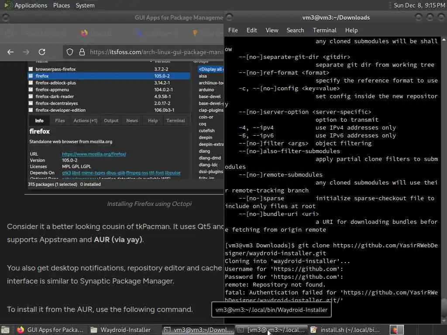Toggle the firefox-developer-edition package checkbox

[x=31, y=110]
